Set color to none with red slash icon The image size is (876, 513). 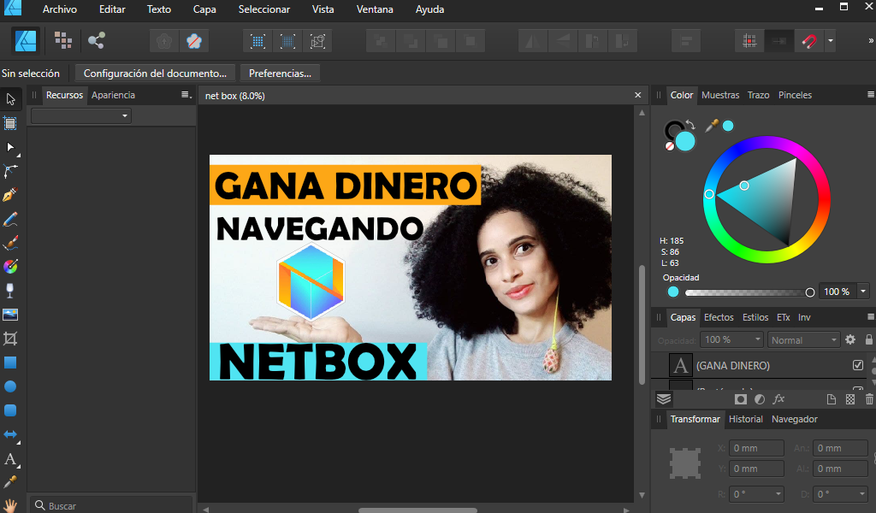coord(669,146)
